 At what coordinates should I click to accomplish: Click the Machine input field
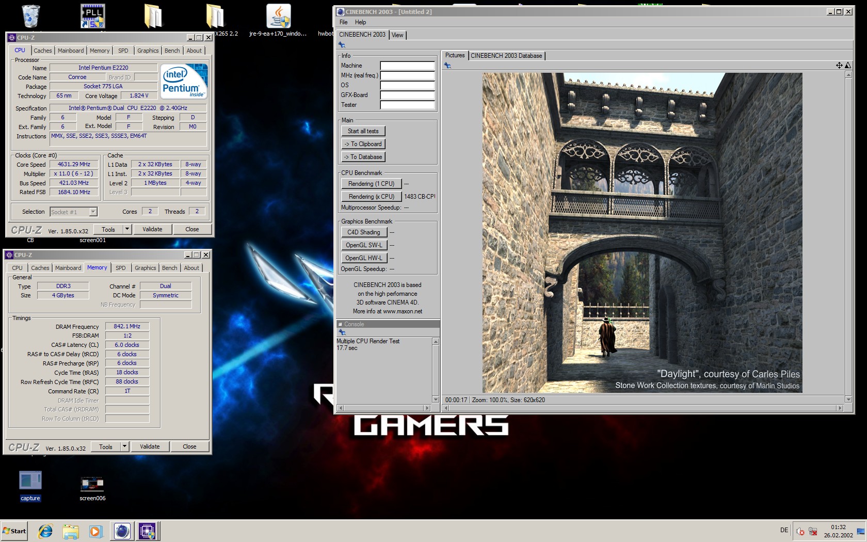pos(408,66)
